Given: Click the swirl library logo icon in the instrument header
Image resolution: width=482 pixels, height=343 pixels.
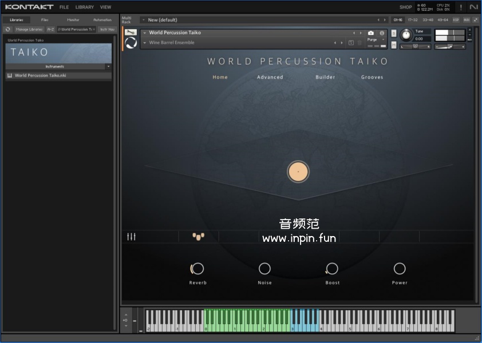Looking at the screenshot, I should tap(131, 43).
